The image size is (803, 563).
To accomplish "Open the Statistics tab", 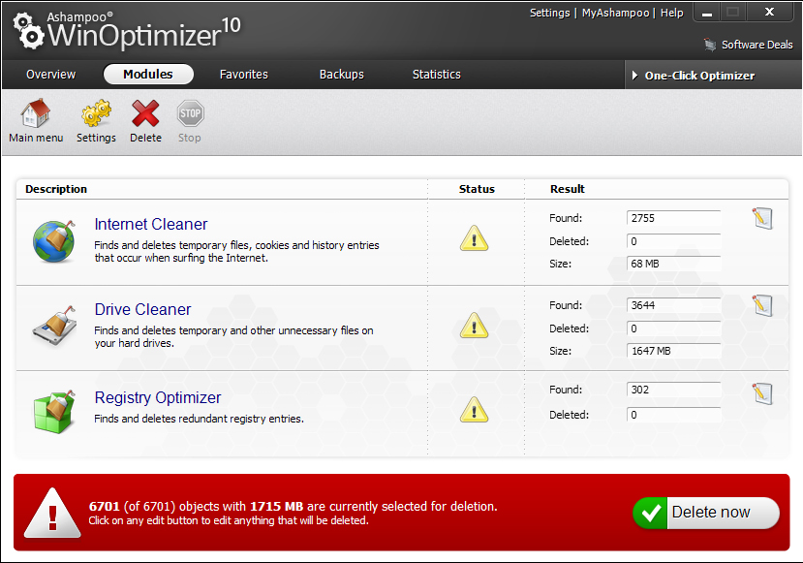I will (436, 75).
